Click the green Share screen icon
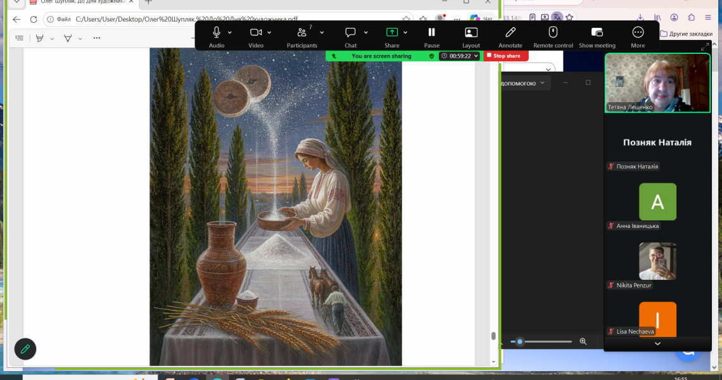The height and width of the screenshot is (380, 722). point(392,32)
